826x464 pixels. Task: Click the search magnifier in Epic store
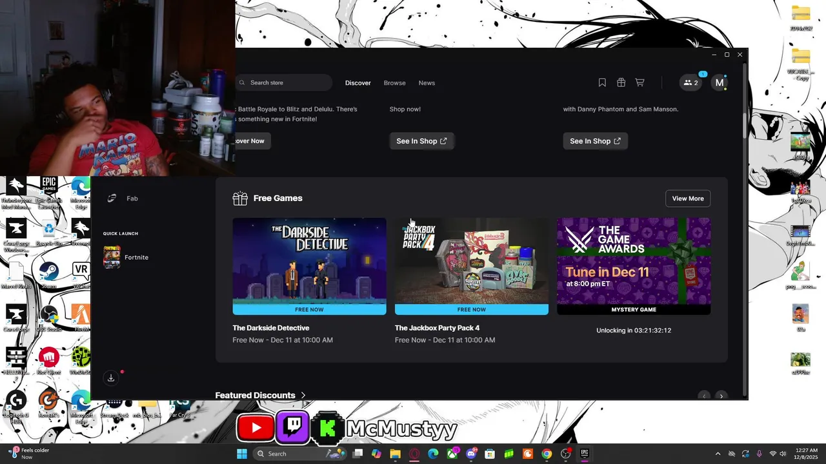tap(242, 82)
